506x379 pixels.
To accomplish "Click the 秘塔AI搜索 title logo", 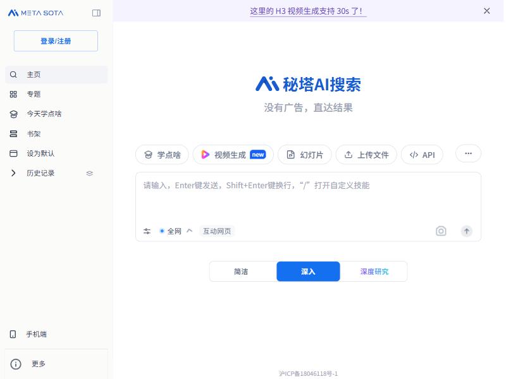I will pos(308,84).
